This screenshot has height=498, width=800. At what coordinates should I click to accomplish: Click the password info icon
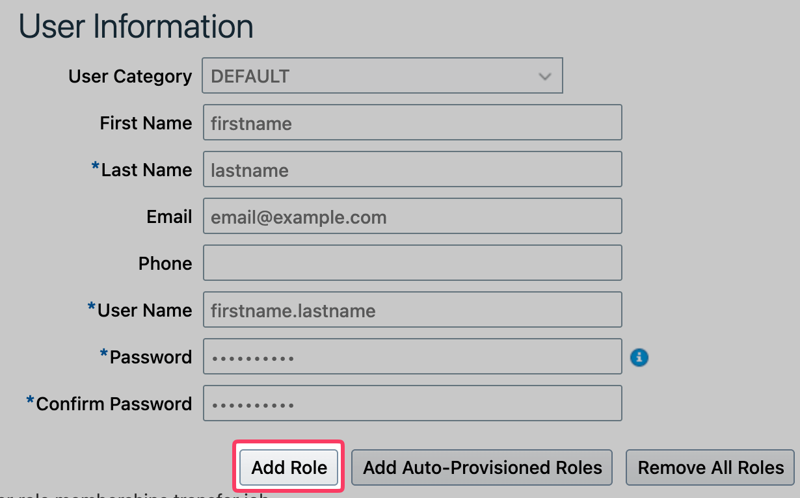pyautogui.click(x=640, y=357)
